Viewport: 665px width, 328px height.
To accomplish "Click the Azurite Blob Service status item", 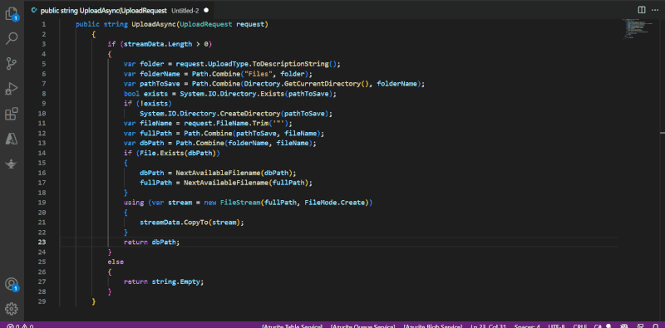I will pos(432,326).
